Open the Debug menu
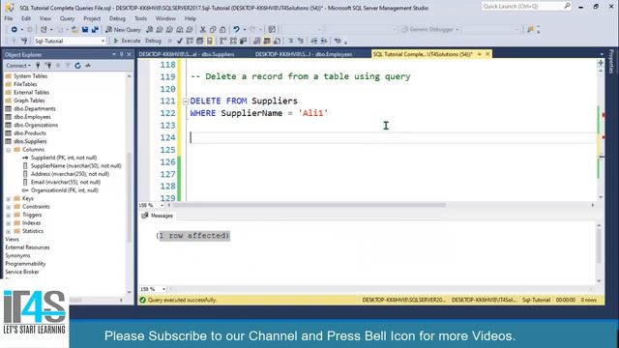 coord(117,18)
